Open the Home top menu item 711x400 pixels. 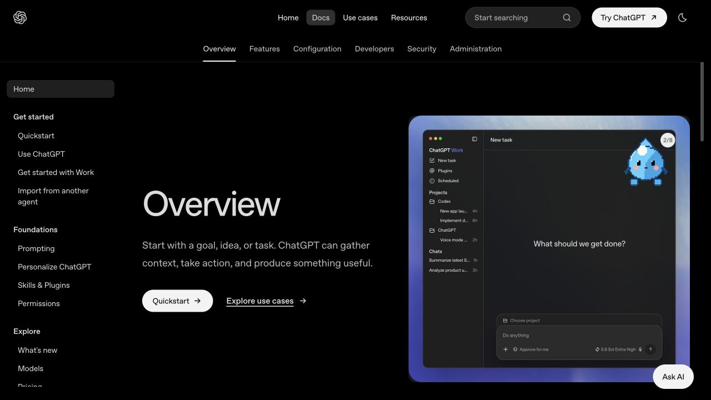[288, 18]
